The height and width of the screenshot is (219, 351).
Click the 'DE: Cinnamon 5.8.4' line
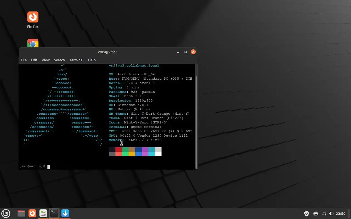pos(129,105)
